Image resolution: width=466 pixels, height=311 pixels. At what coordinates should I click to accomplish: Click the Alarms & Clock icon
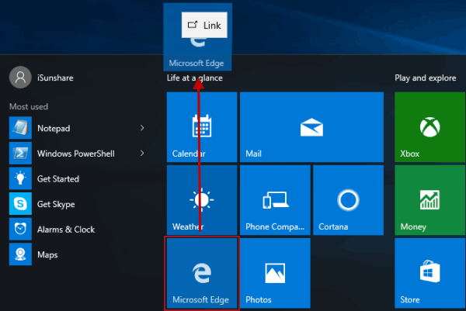[20, 229]
